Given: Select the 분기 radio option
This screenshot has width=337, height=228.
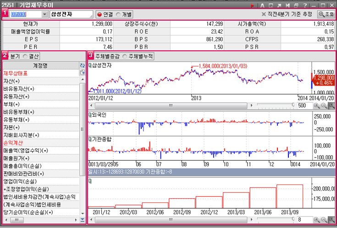Looking at the screenshot, I should pyautogui.click(x=15, y=56).
